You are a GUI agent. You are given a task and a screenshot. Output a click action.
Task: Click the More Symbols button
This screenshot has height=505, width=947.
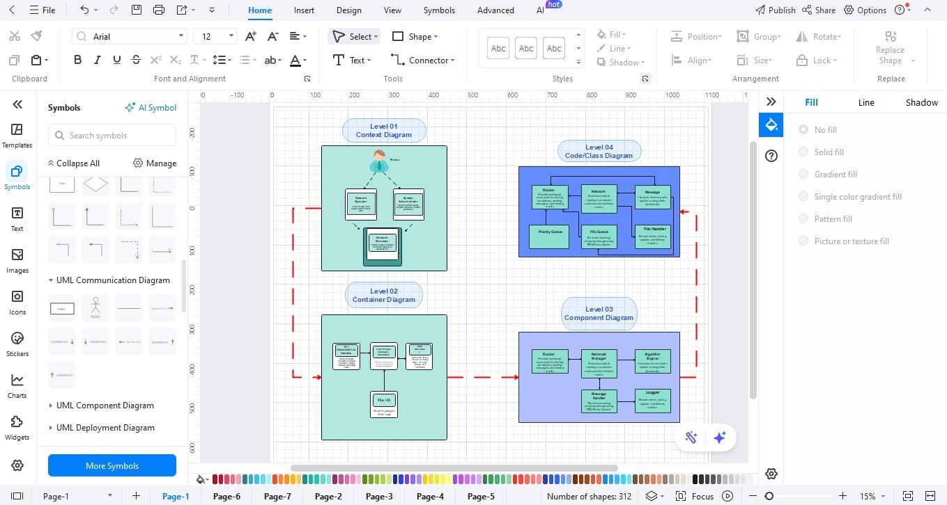click(111, 465)
